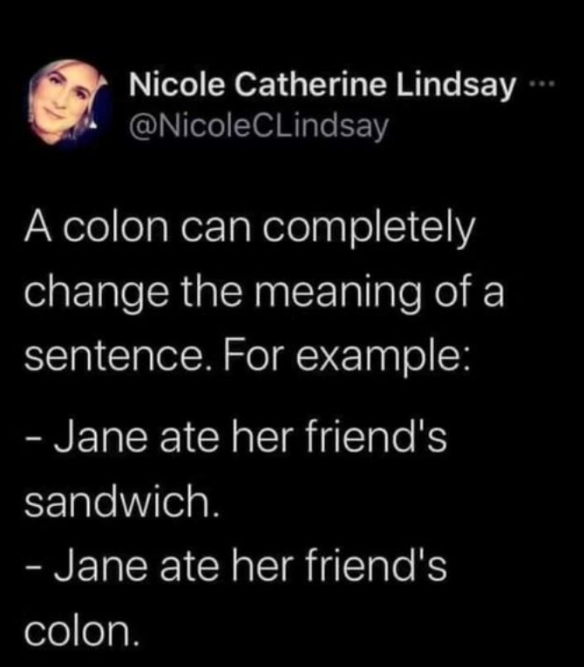The image size is (584, 667).
Task: Select the line "sentence. For example:"
Action: point(248,356)
